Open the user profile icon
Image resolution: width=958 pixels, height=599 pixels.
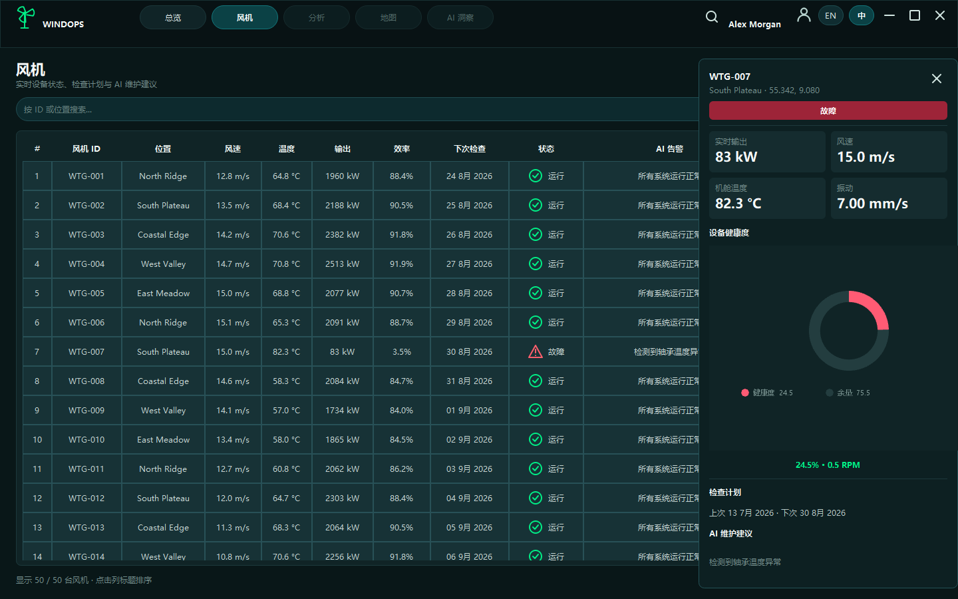coord(804,15)
